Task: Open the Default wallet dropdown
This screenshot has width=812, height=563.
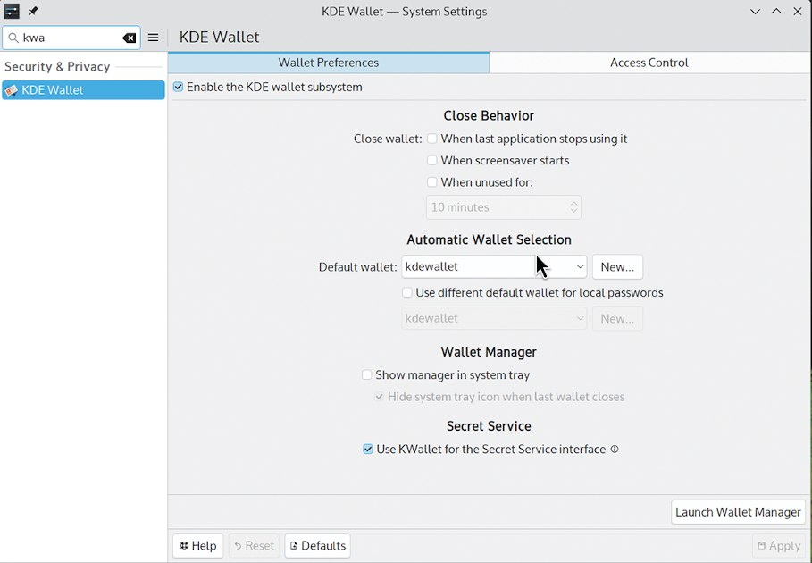Action: click(x=494, y=266)
